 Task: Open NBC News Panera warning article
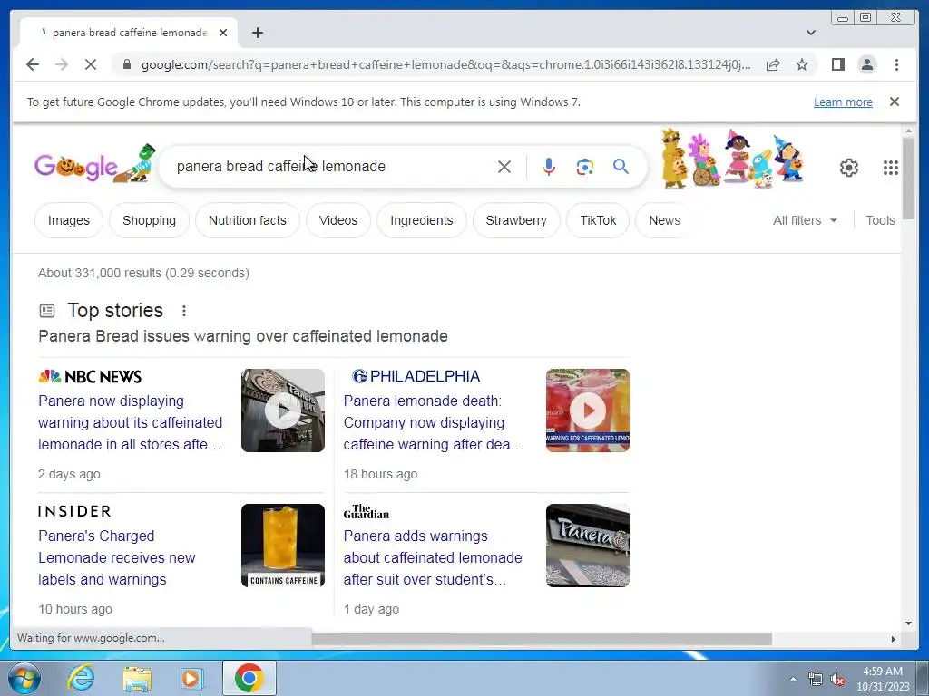[x=130, y=422]
